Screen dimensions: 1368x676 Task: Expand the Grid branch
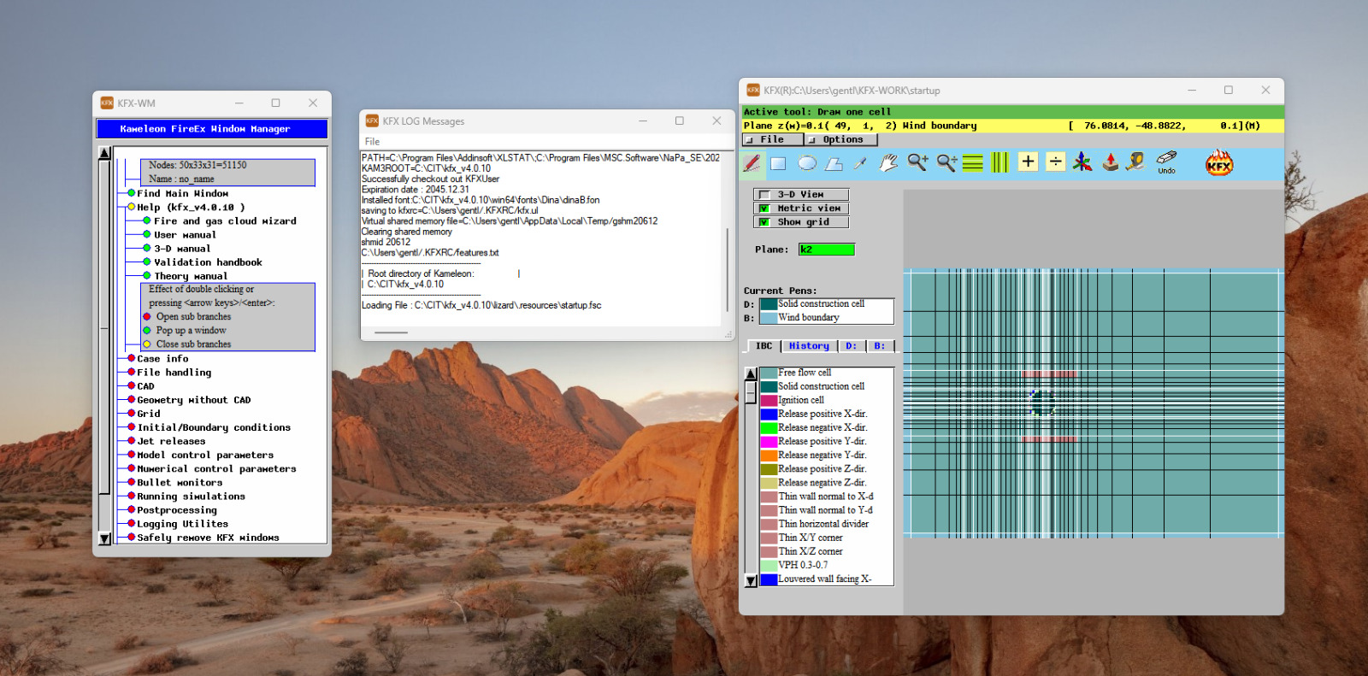[131, 413]
